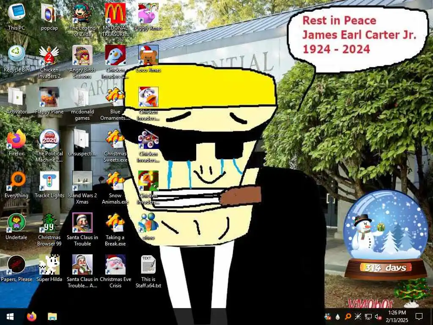
Task: Select the Loco Xmas bear icon
Action: [148, 58]
